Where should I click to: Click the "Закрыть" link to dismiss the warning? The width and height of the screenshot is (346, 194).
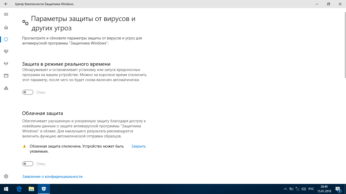click(139, 146)
